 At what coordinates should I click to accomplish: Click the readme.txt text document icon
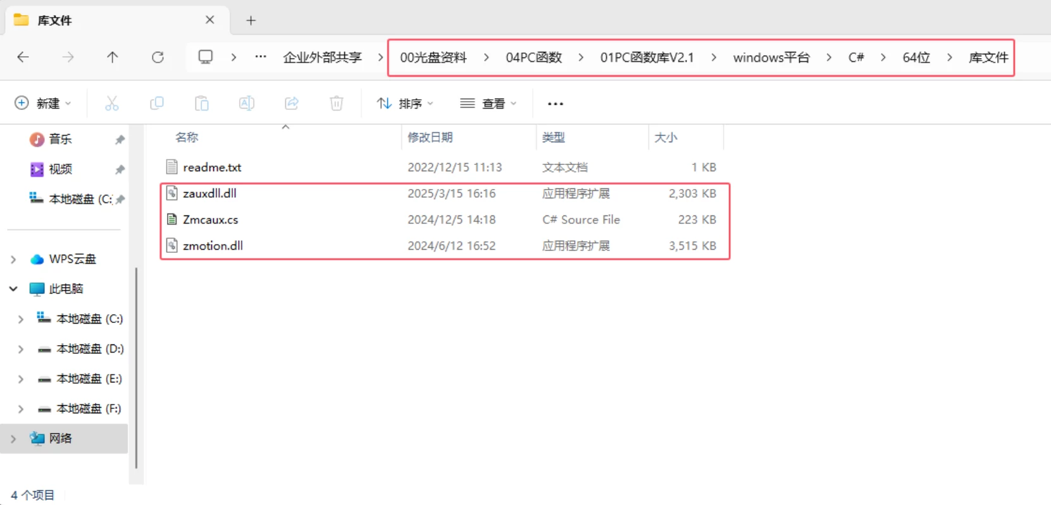(x=171, y=167)
